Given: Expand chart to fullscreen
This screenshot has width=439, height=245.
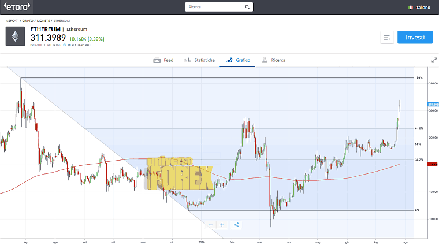Looking at the screenshot, I should 434,60.
